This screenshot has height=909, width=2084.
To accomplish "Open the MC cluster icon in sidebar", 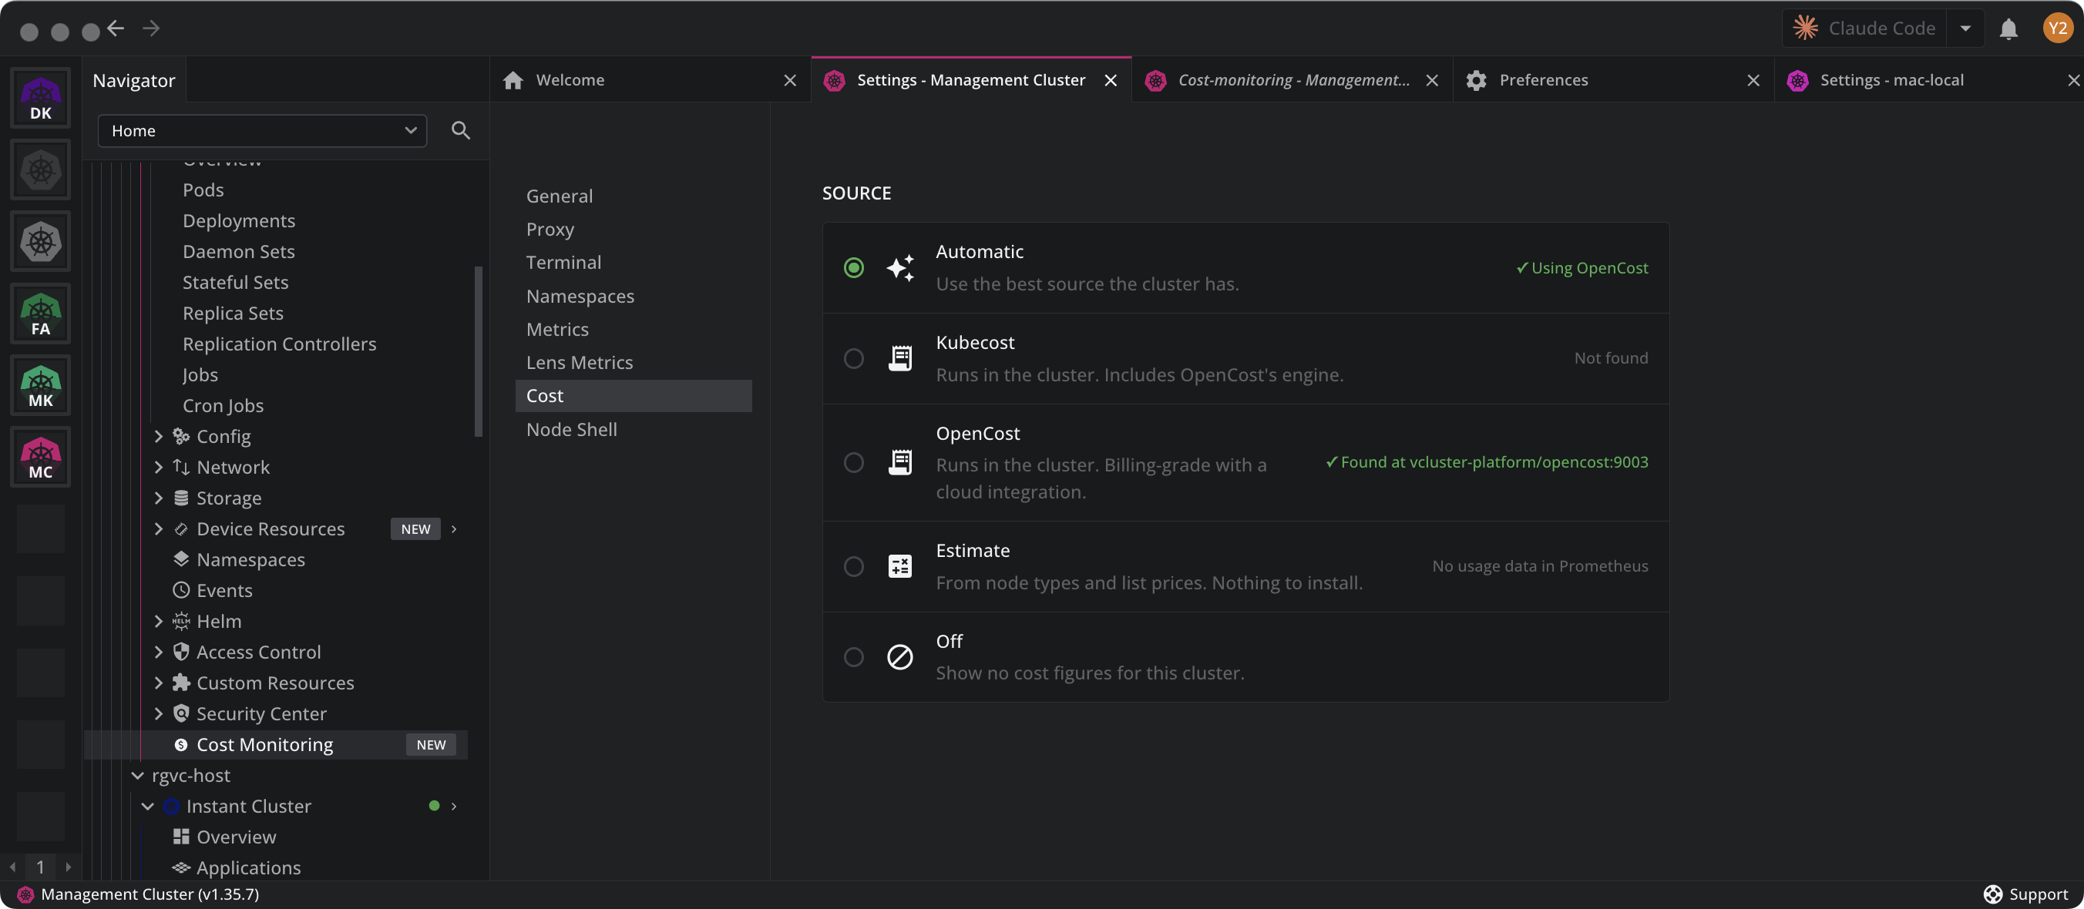I will [40, 458].
